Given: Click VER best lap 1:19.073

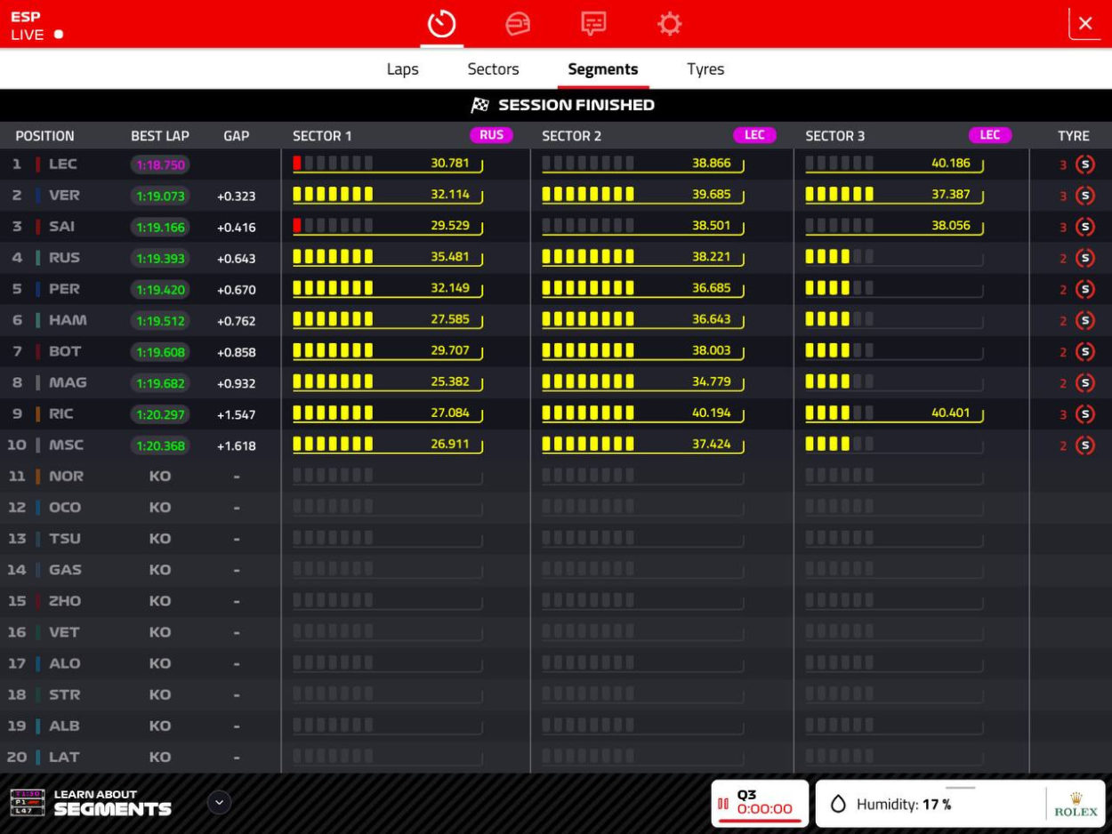Looking at the screenshot, I should [160, 196].
